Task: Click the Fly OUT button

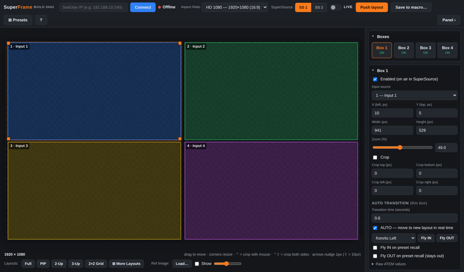Action: (x=446, y=238)
